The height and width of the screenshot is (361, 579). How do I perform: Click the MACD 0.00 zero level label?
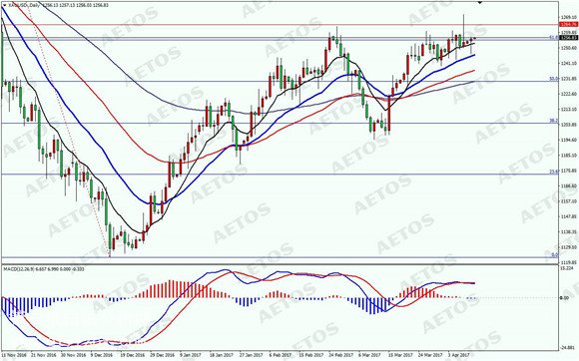564,297
